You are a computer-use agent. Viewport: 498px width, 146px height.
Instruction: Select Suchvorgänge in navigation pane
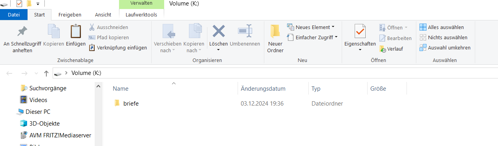pos(44,88)
